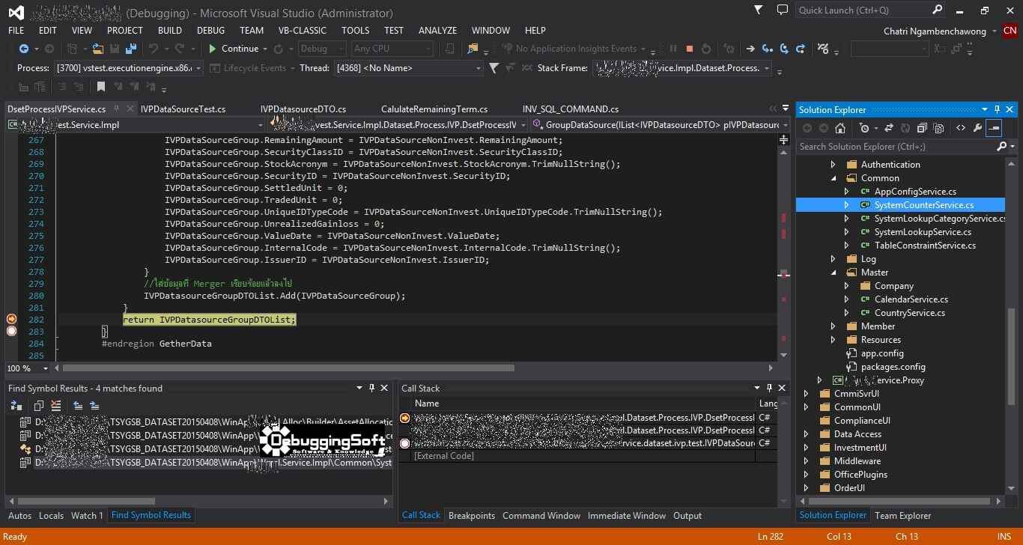Select CalendarService.cs file
This screenshot has width=1023, height=545.
[x=911, y=299]
